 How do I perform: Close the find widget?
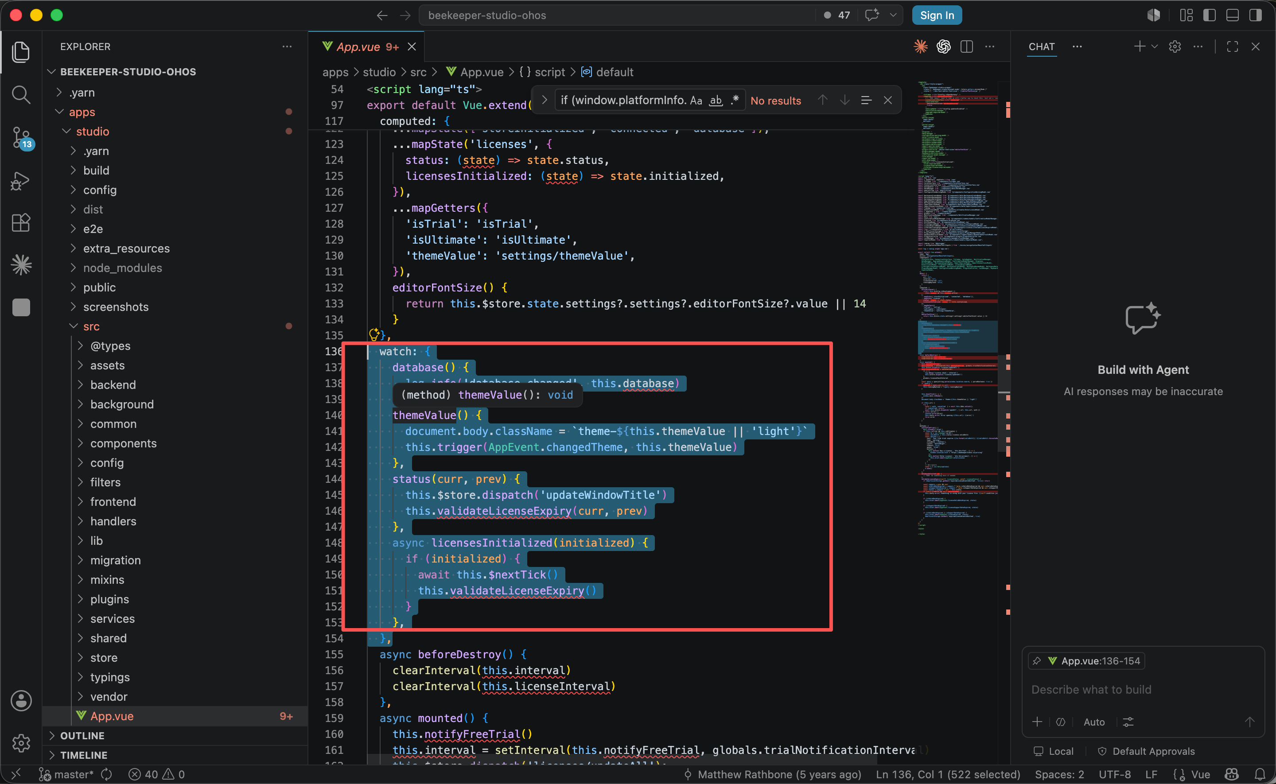point(887,100)
